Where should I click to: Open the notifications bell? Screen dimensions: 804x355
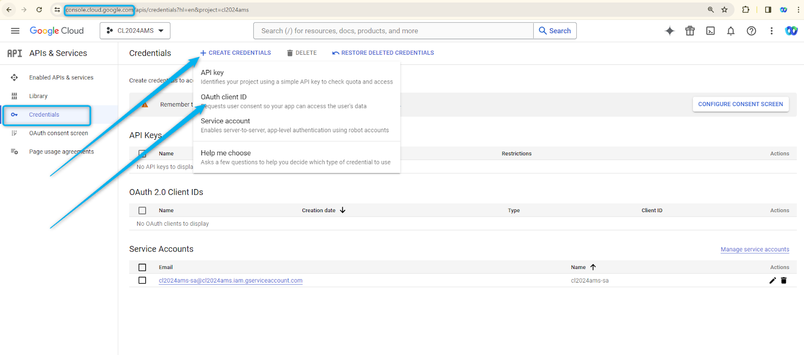(x=731, y=31)
